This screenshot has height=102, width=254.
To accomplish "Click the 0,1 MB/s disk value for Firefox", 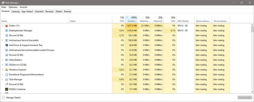I will click(145, 26).
